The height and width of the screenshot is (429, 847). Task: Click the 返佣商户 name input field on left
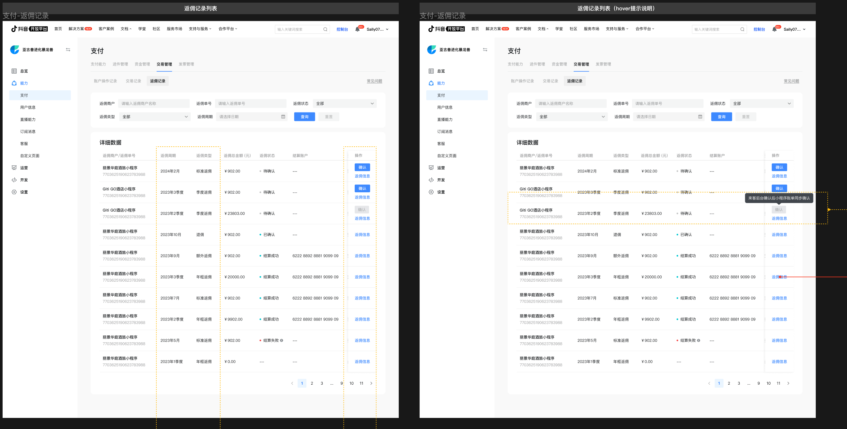click(x=154, y=103)
